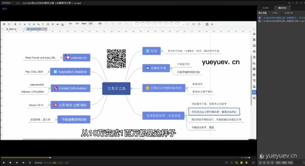Click the 时间 topic node
The height and width of the screenshot is (166, 305).
click(152, 51)
